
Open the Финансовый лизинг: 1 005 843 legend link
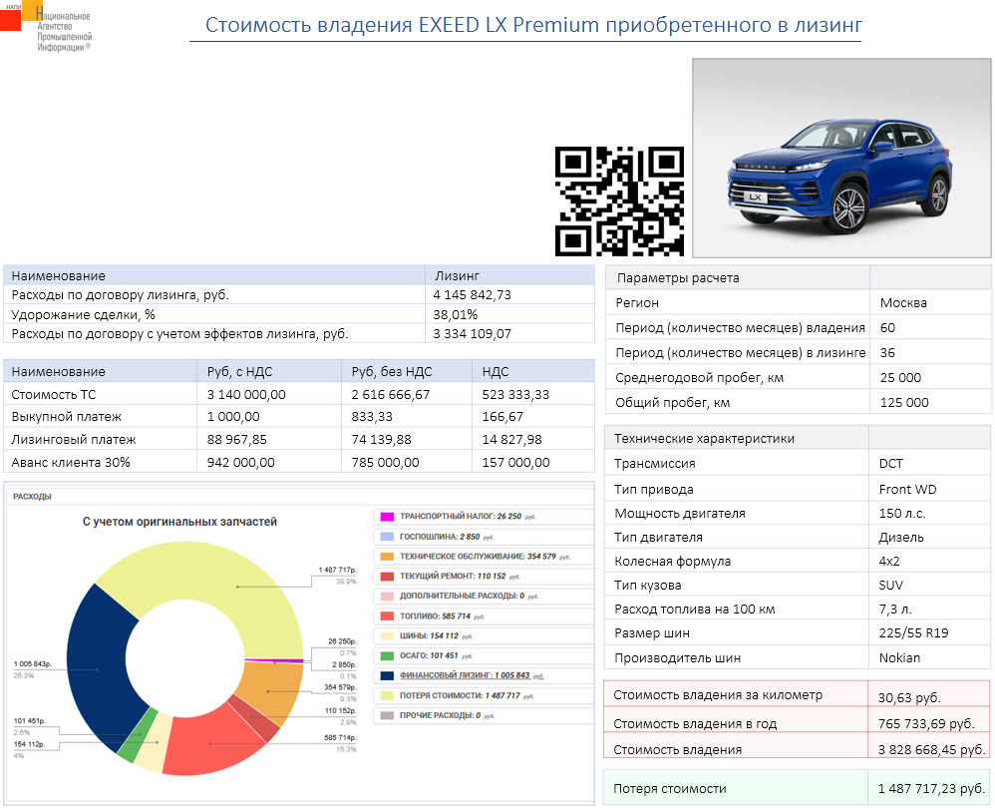coord(472,675)
